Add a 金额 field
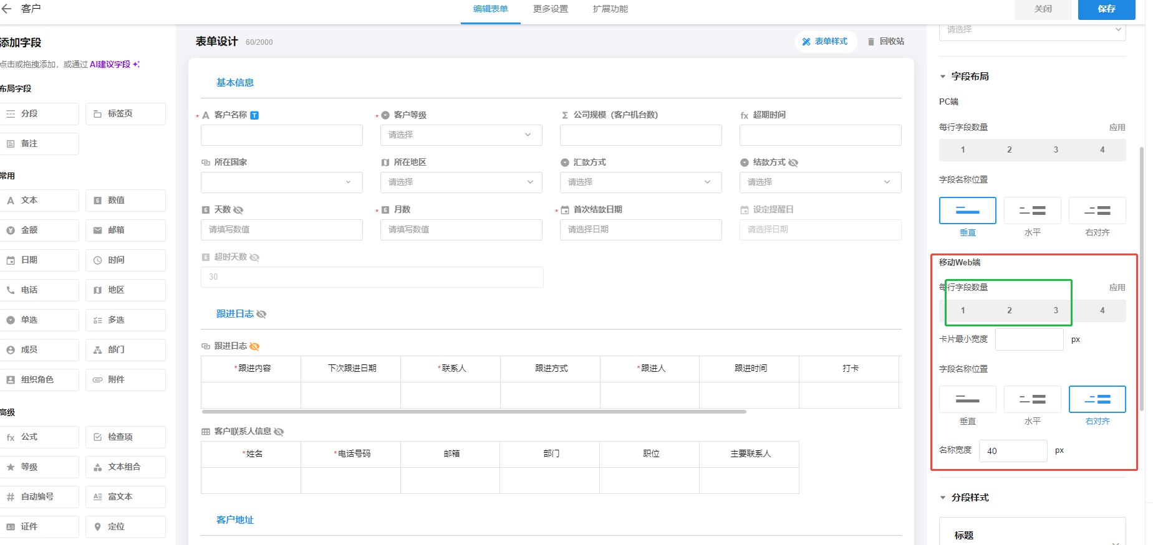Image resolution: width=1153 pixels, height=545 pixels. (39, 230)
